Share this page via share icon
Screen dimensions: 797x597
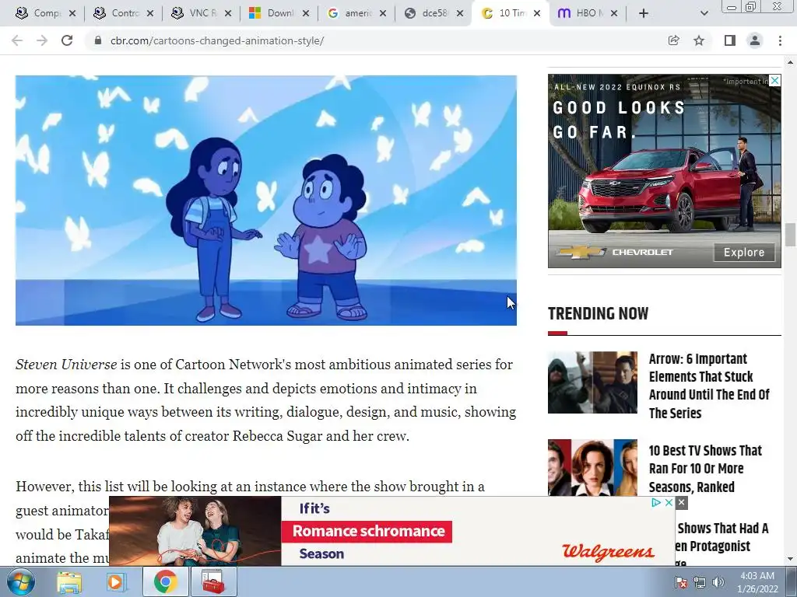coord(674,40)
